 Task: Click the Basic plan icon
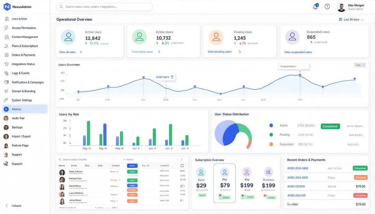pyautogui.click(x=201, y=172)
